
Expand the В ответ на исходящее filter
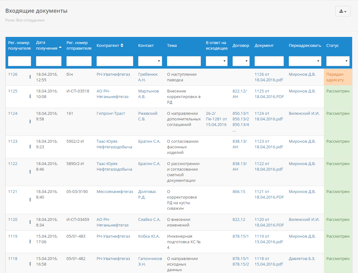tap(216, 61)
